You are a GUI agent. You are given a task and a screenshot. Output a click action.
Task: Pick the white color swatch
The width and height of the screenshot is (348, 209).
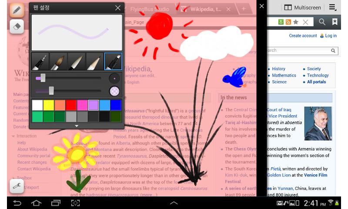click(x=37, y=105)
